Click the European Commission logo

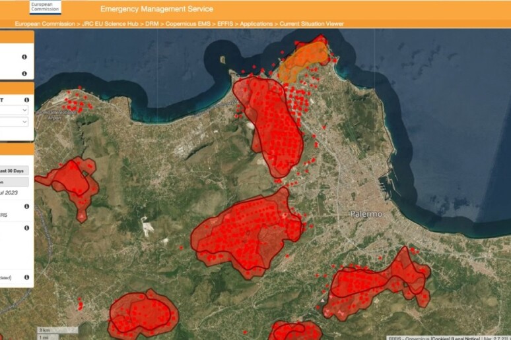click(x=46, y=7)
